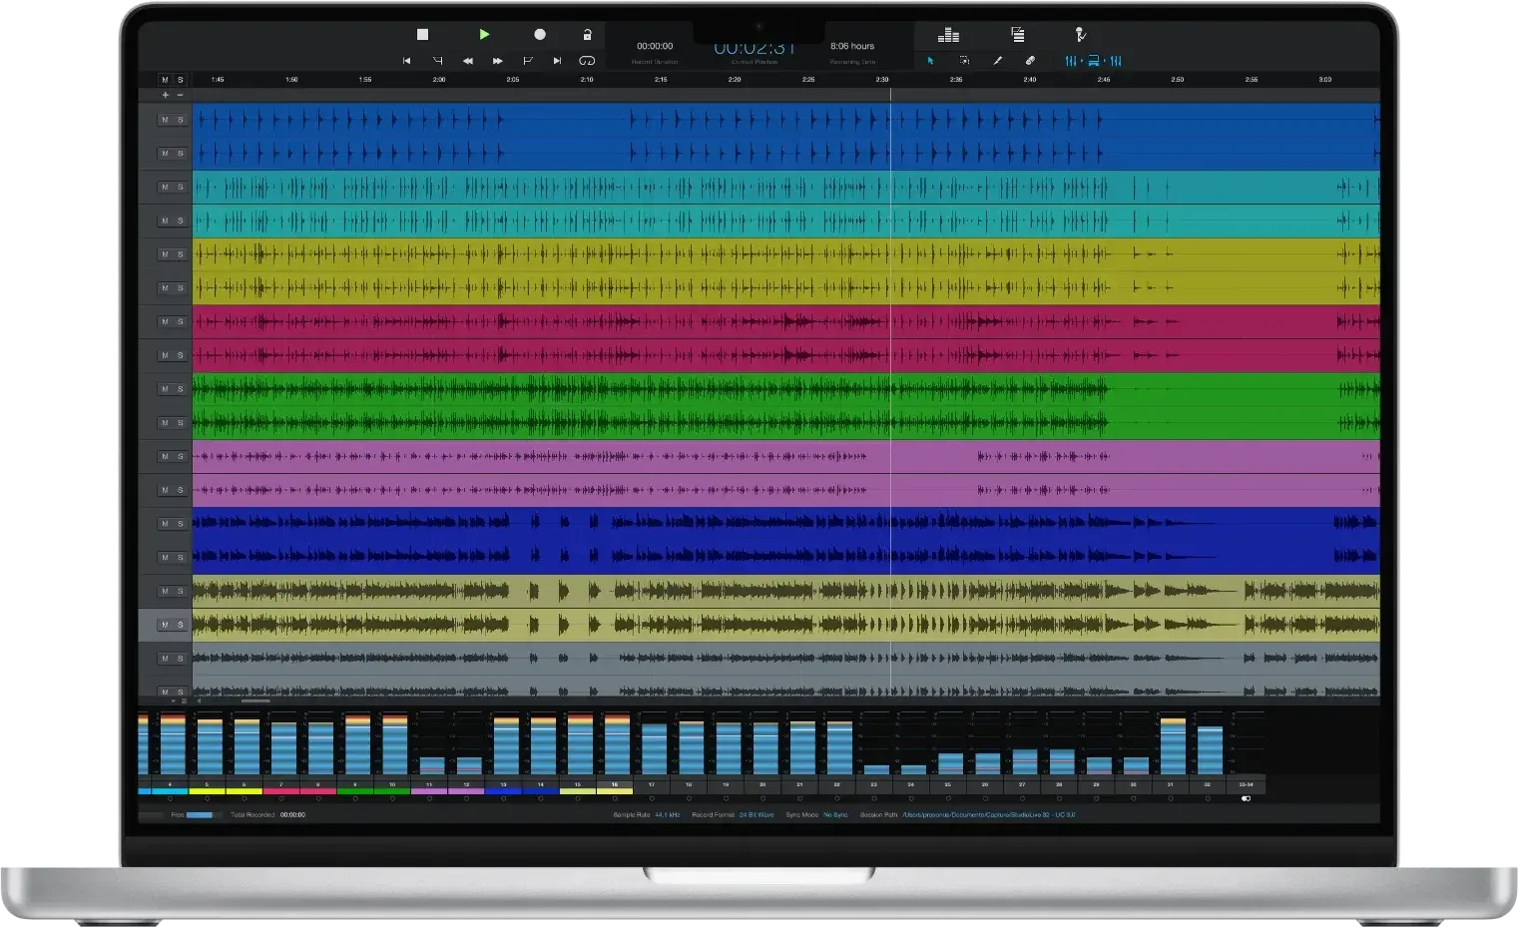Click the global Mute M above tracks
This screenshot has width=1518, height=927.
tap(165, 80)
